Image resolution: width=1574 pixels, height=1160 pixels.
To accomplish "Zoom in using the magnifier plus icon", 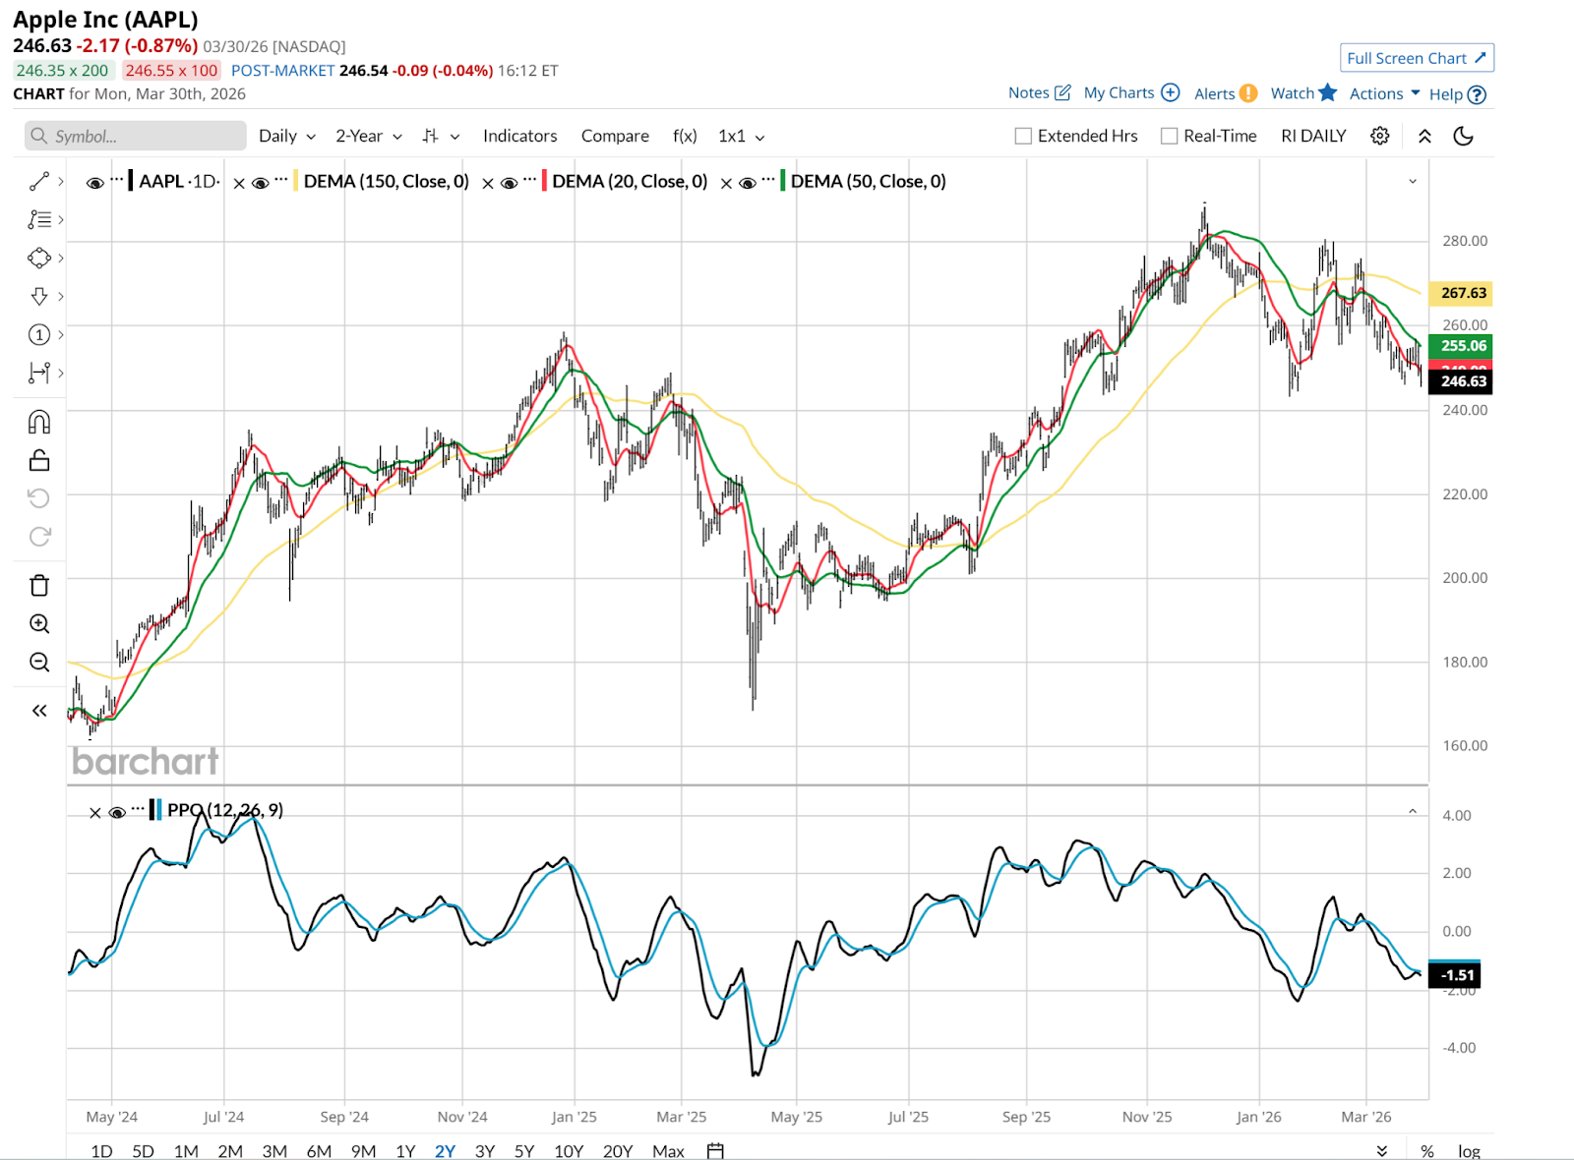I will 39,624.
